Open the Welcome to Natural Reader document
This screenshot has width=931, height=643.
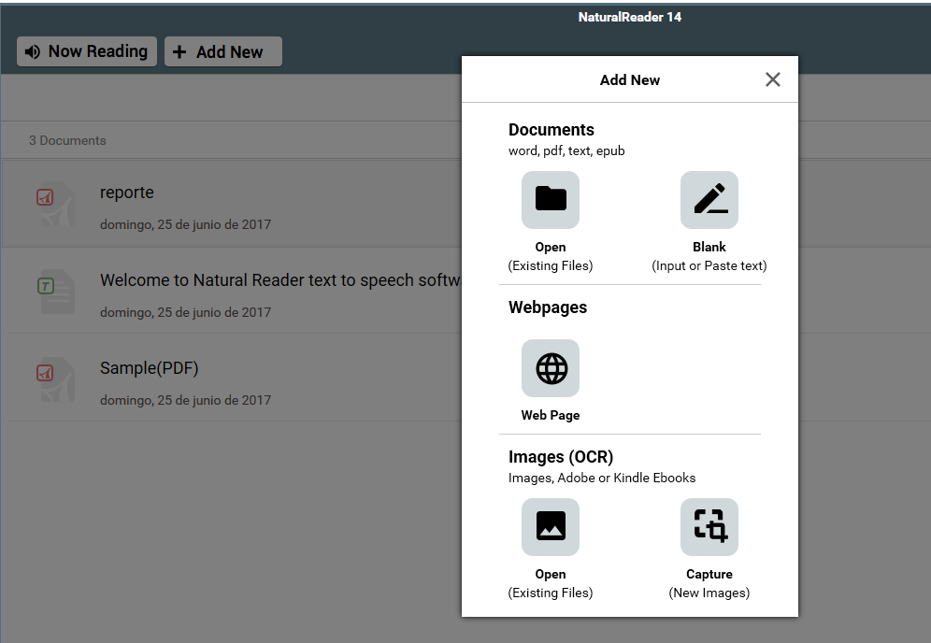232,291
